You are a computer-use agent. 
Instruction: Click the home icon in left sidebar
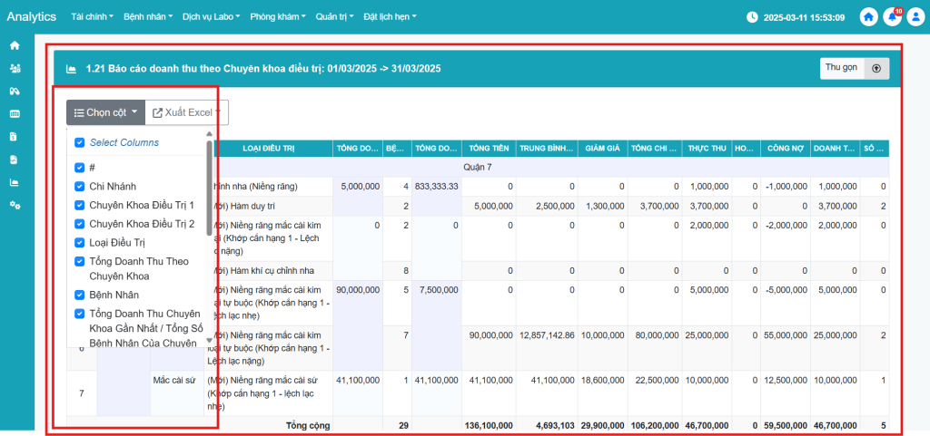[14, 45]
